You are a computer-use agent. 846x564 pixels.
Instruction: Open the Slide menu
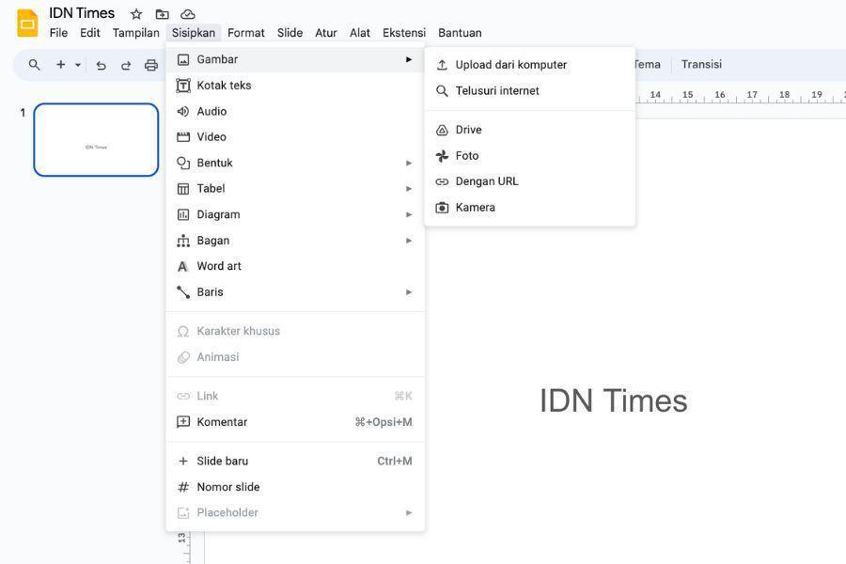(x=290, y=33)
